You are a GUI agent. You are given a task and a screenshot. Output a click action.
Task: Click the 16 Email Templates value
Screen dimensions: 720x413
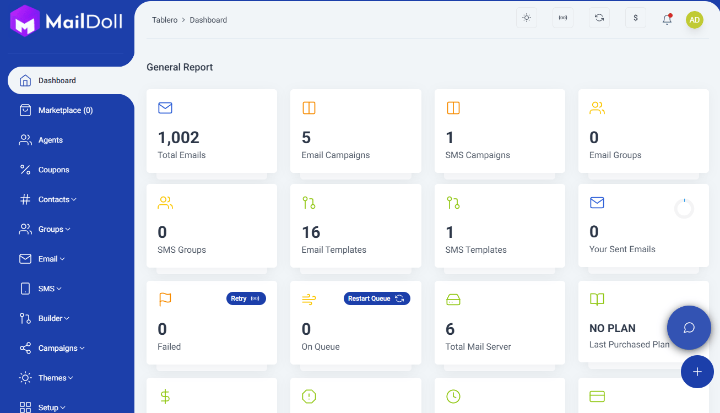pyautogui.click(x=311, y=232)
